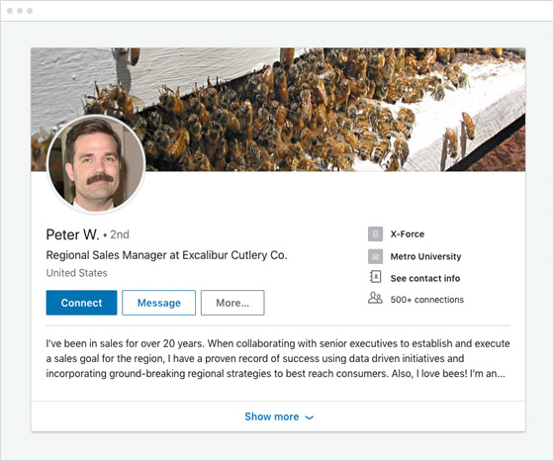The image size is (554, 461).
Task: Open the contact info address book icon
Action: pos(375,277)
